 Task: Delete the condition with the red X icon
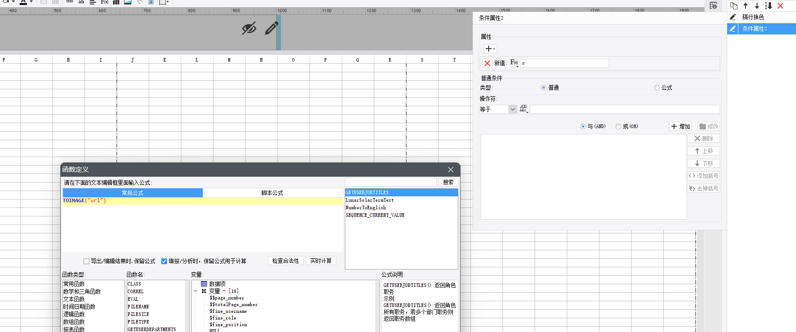(780, 6)
